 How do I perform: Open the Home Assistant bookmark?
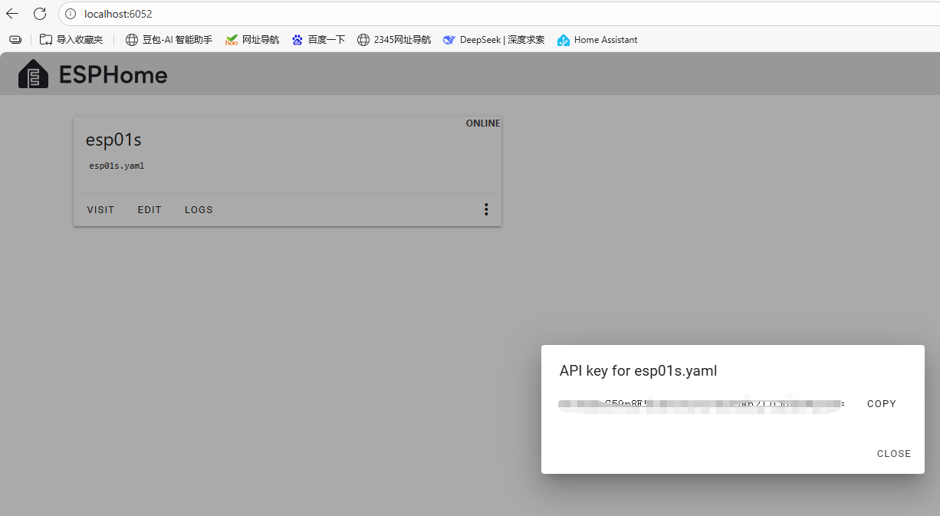pyautogui.click(x=597, y=40)
